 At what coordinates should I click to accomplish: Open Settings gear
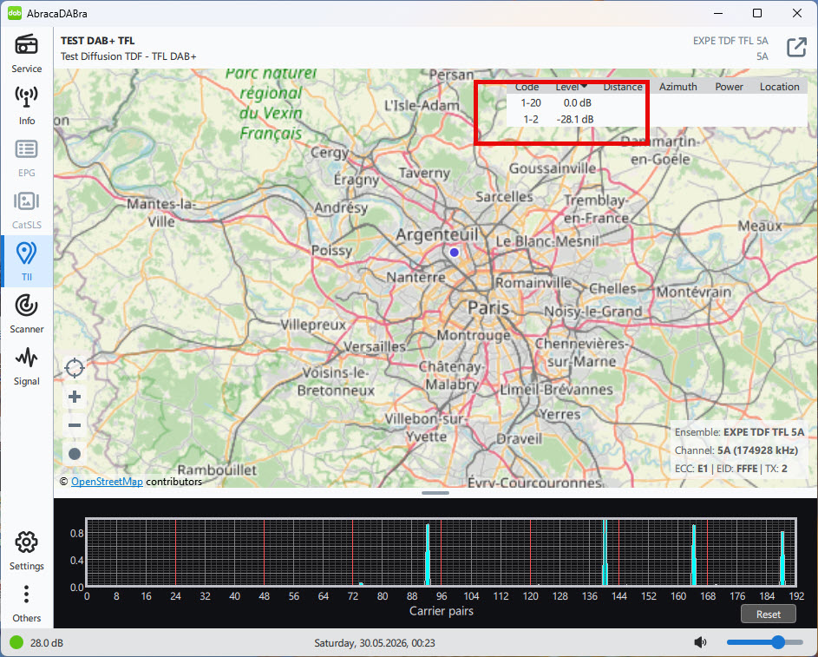(26, 550)
